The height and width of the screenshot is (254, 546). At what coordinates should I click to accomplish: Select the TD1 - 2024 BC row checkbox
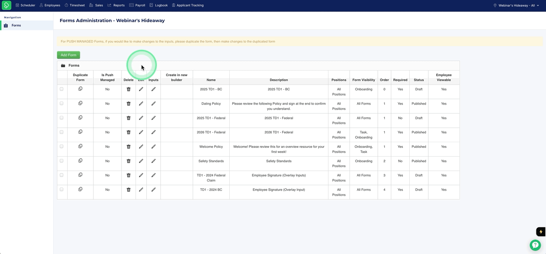pos(62,190)
